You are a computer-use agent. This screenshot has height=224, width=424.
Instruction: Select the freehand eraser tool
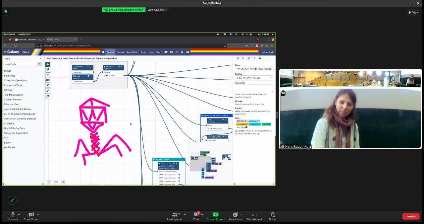pyautogui.click(x=48, y=96)
